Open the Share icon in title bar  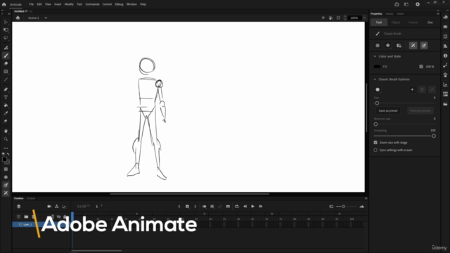point(397,4)
